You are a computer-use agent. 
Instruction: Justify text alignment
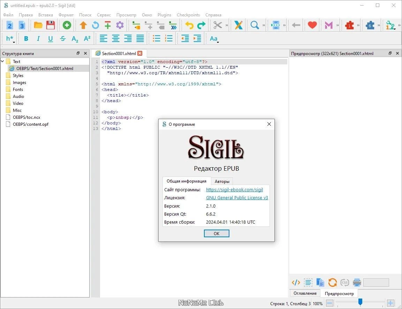point(140,38)
